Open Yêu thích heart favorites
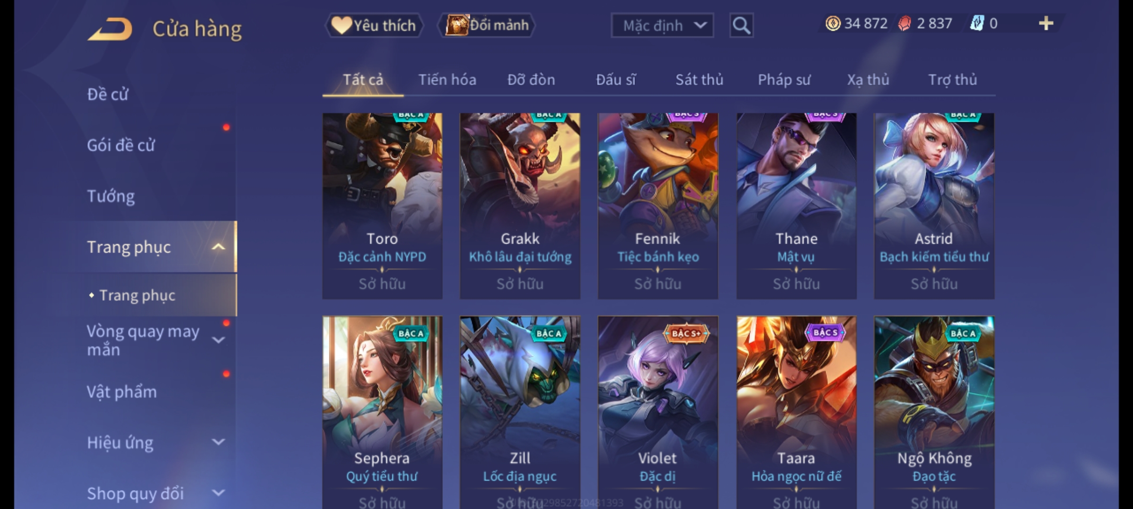Screen dimensions: 1133x509 [374, 25]
